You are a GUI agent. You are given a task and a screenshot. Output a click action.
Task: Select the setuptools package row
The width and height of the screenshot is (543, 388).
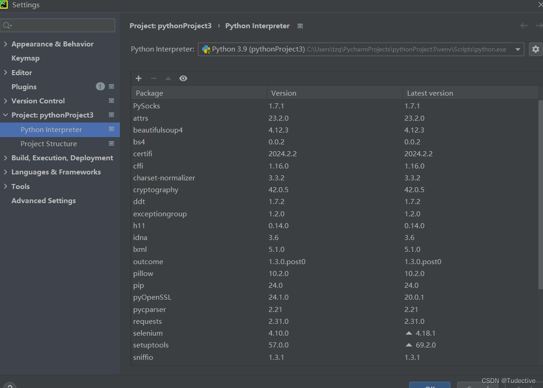pyautogui.click(x=335, y=345)
